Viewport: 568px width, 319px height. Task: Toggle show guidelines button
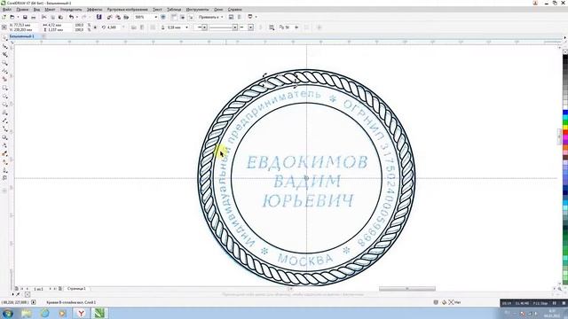coord(191,17)
